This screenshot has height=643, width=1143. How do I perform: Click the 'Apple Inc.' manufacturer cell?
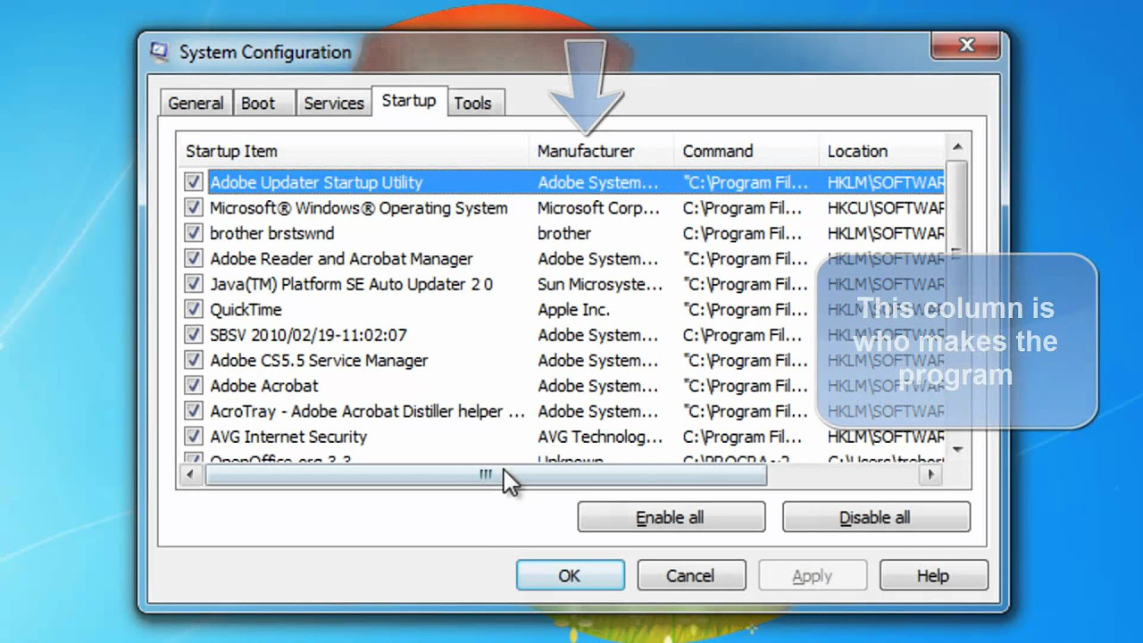pos(574,310)
